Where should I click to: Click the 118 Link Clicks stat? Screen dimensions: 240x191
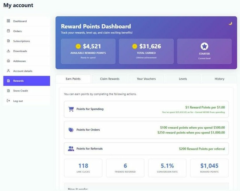tap(83, 168)
